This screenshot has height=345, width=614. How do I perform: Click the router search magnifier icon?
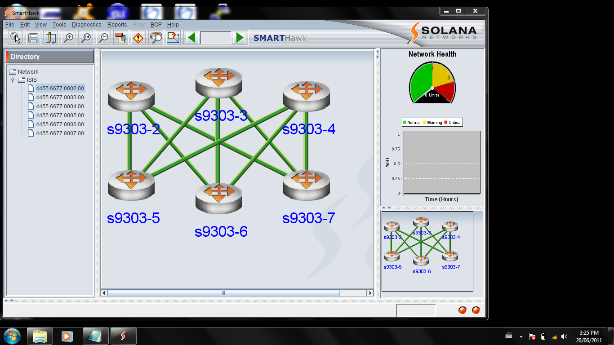tap(156, 38)
